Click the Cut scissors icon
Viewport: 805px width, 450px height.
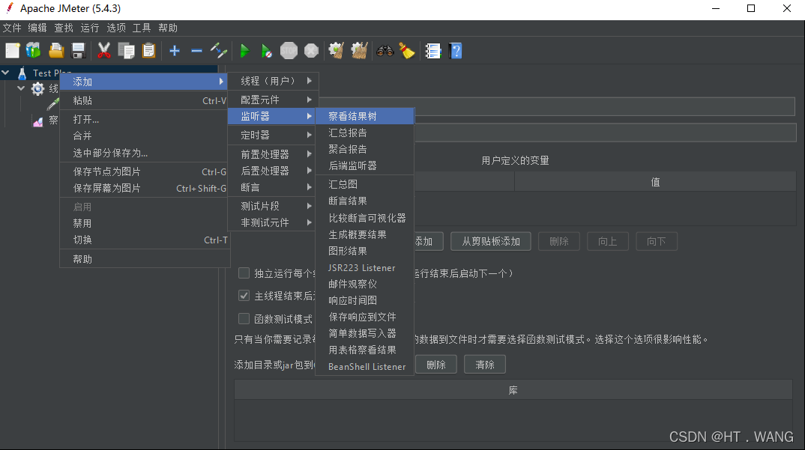tap(103, 51)
